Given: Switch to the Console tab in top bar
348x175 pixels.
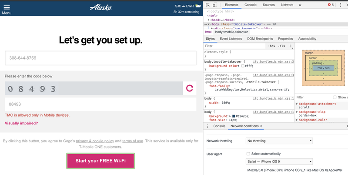Looking at the screenshot, I should coord(251,5).
